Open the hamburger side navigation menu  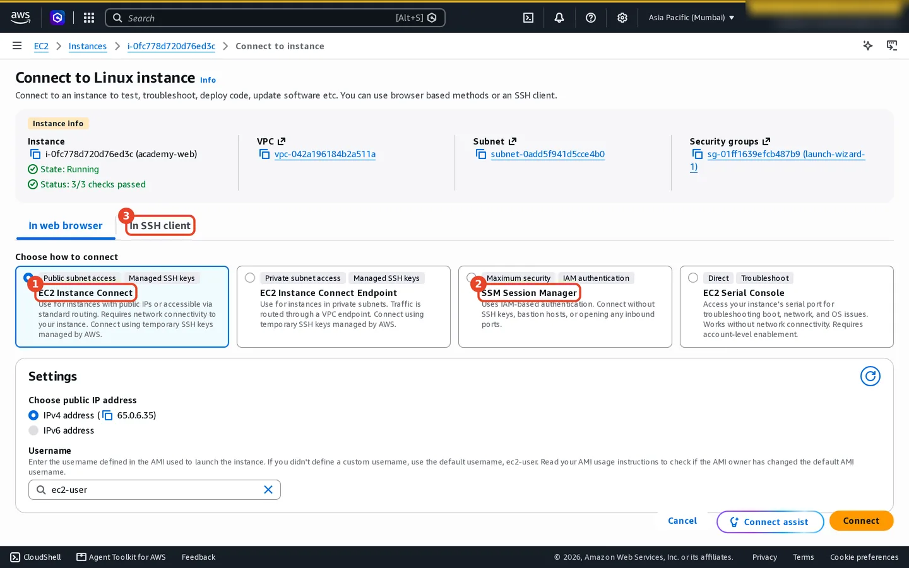pyautogui.click(x=17, y=46)
